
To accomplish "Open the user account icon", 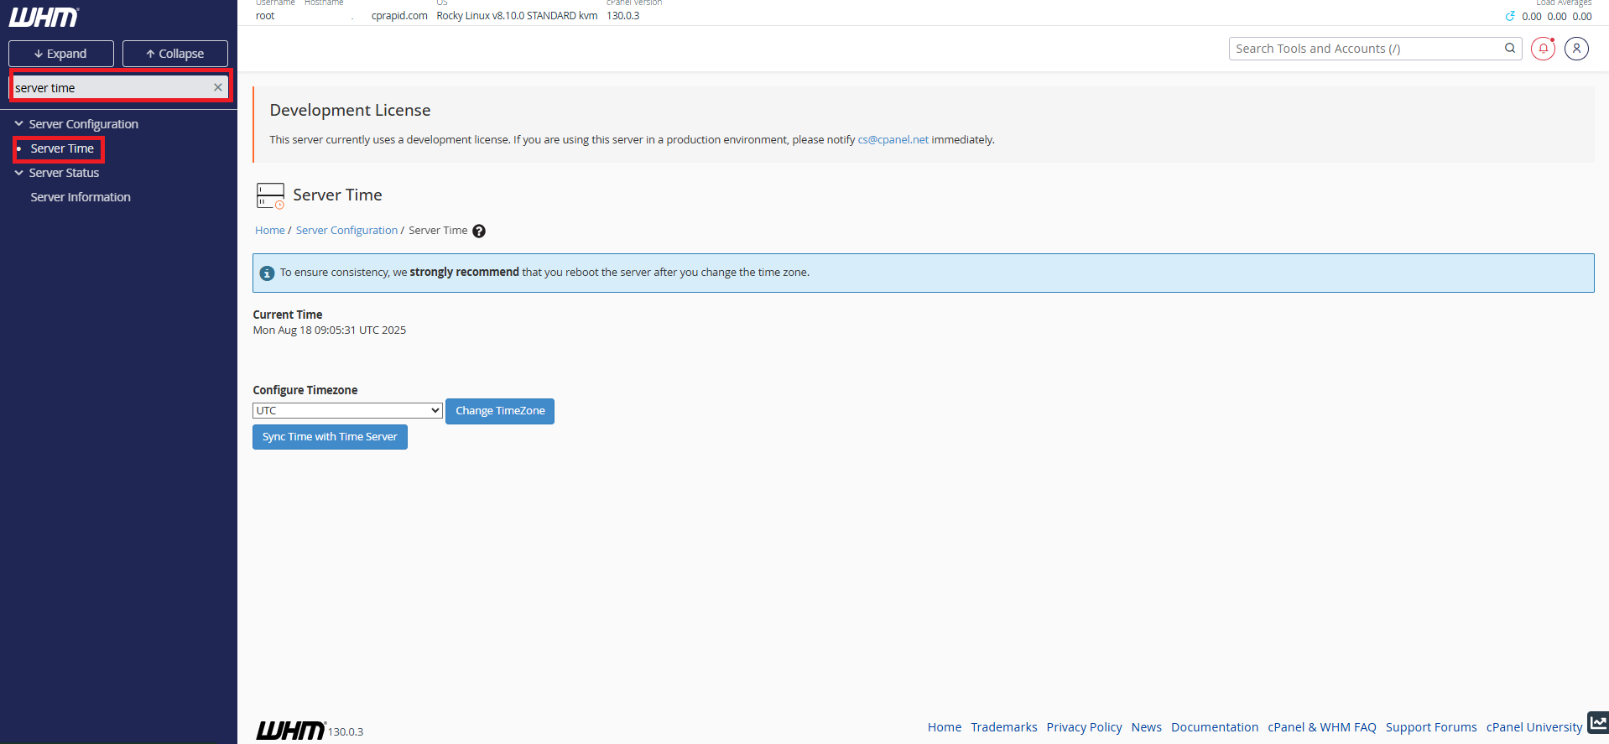I will pyautogui.click(x=1576, y=49).
